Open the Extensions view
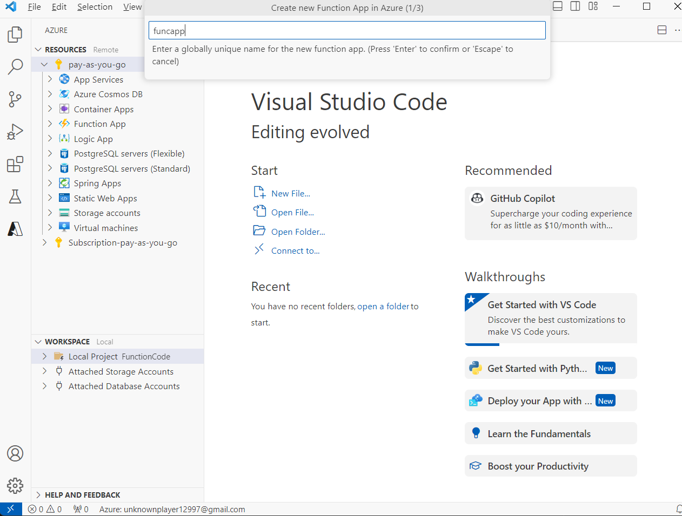The height and width of the screenshot is (516, 682). tap(15, 164)
